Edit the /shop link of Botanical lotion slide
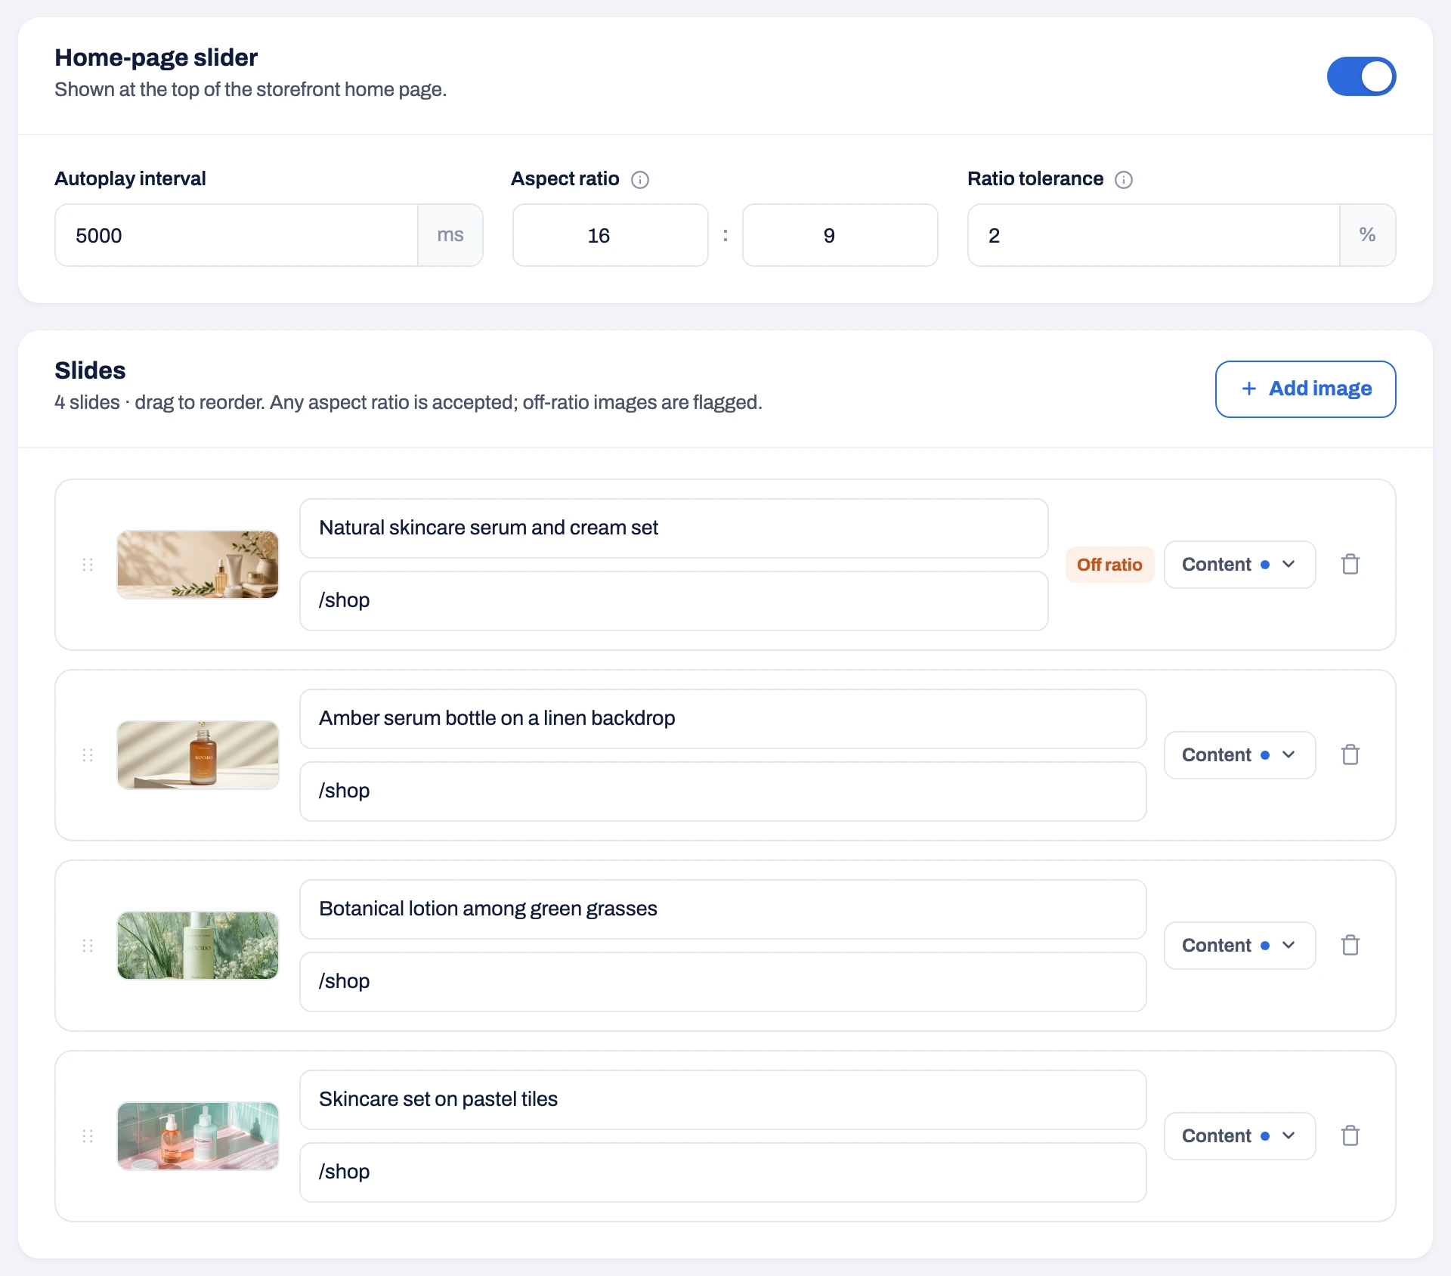 click(x=722, y=982)
